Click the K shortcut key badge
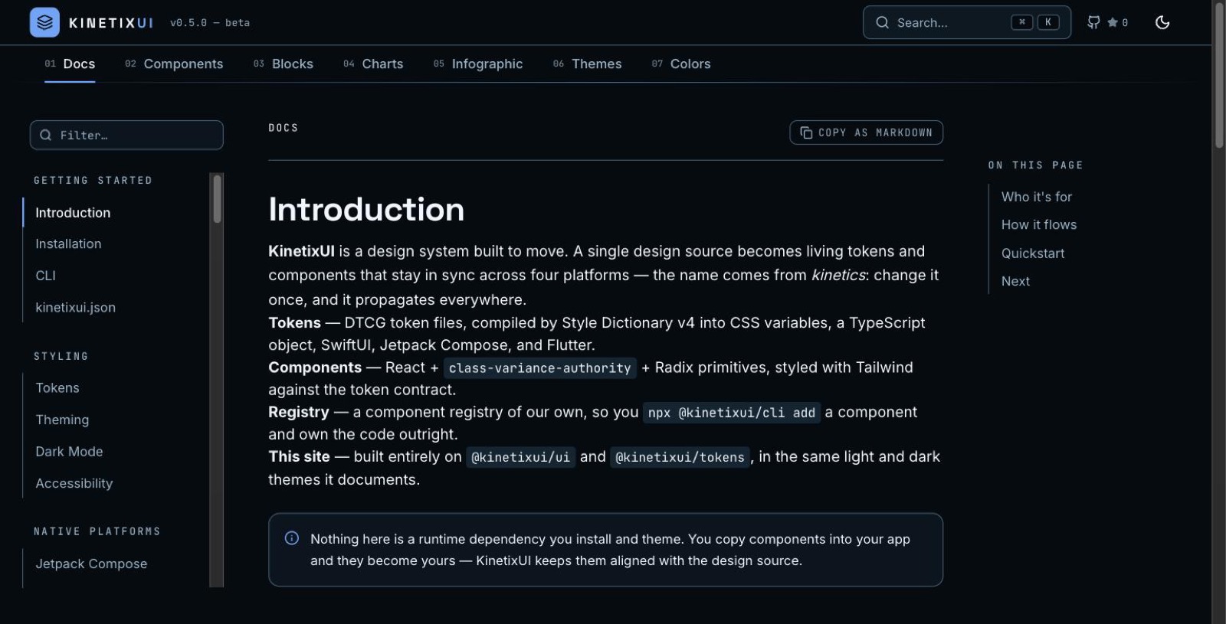1226x624 pixels. coord(1048,22)
